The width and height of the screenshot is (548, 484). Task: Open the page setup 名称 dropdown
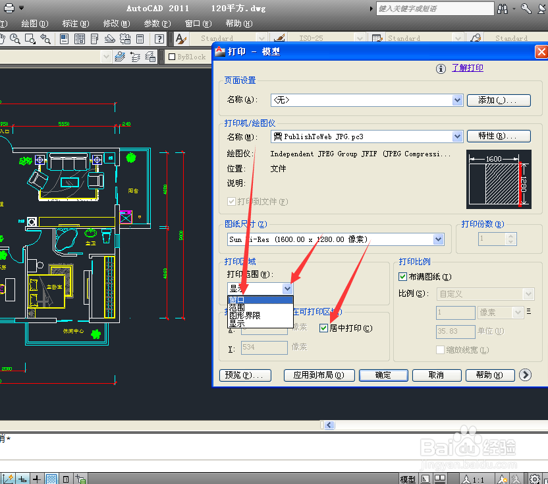pos(457,100)
